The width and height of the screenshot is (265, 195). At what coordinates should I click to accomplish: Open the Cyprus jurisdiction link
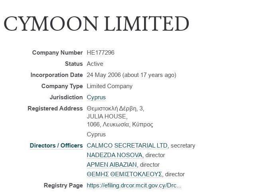(x=96, y=97)
